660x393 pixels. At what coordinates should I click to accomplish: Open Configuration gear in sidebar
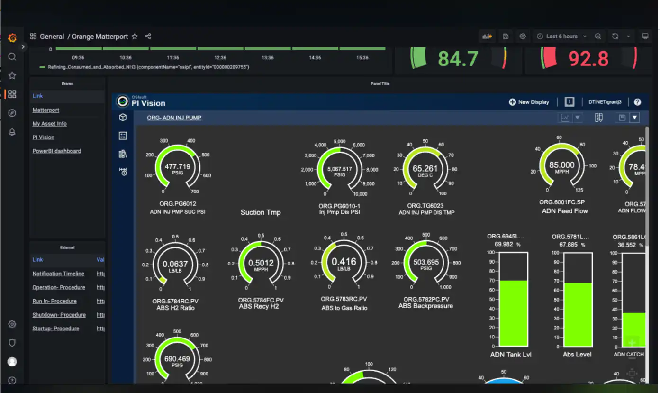pos(12,324)
